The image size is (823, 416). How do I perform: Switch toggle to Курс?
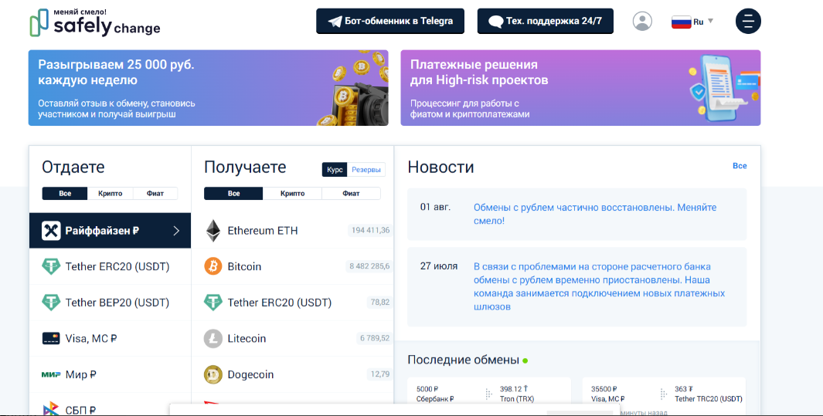click(x=335, y=170)
